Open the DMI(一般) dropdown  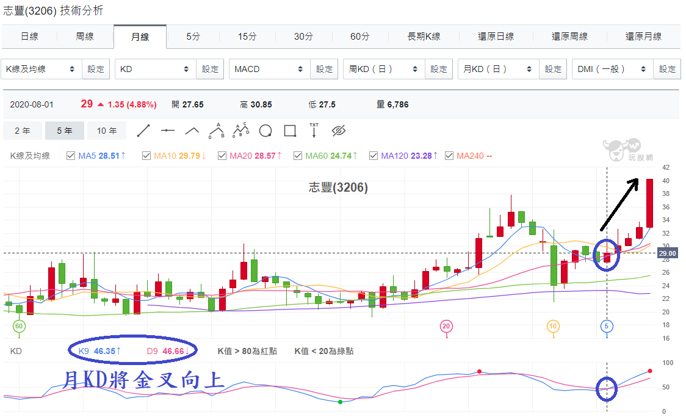pyautogui.click(x=613, y=69)
